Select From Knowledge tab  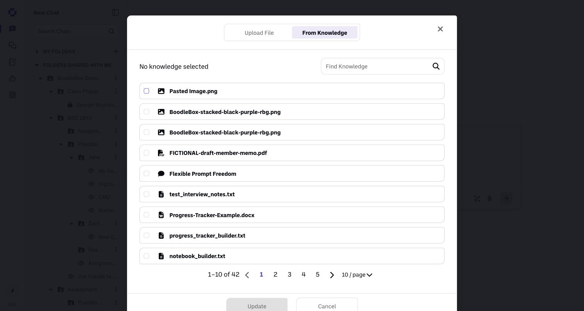click(x=325, y=33)
